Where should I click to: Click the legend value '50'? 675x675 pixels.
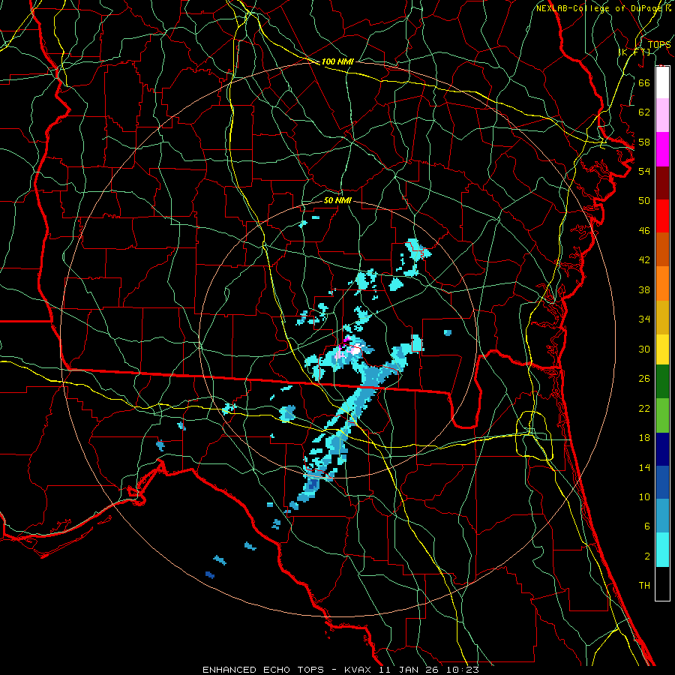coord(644,201)
